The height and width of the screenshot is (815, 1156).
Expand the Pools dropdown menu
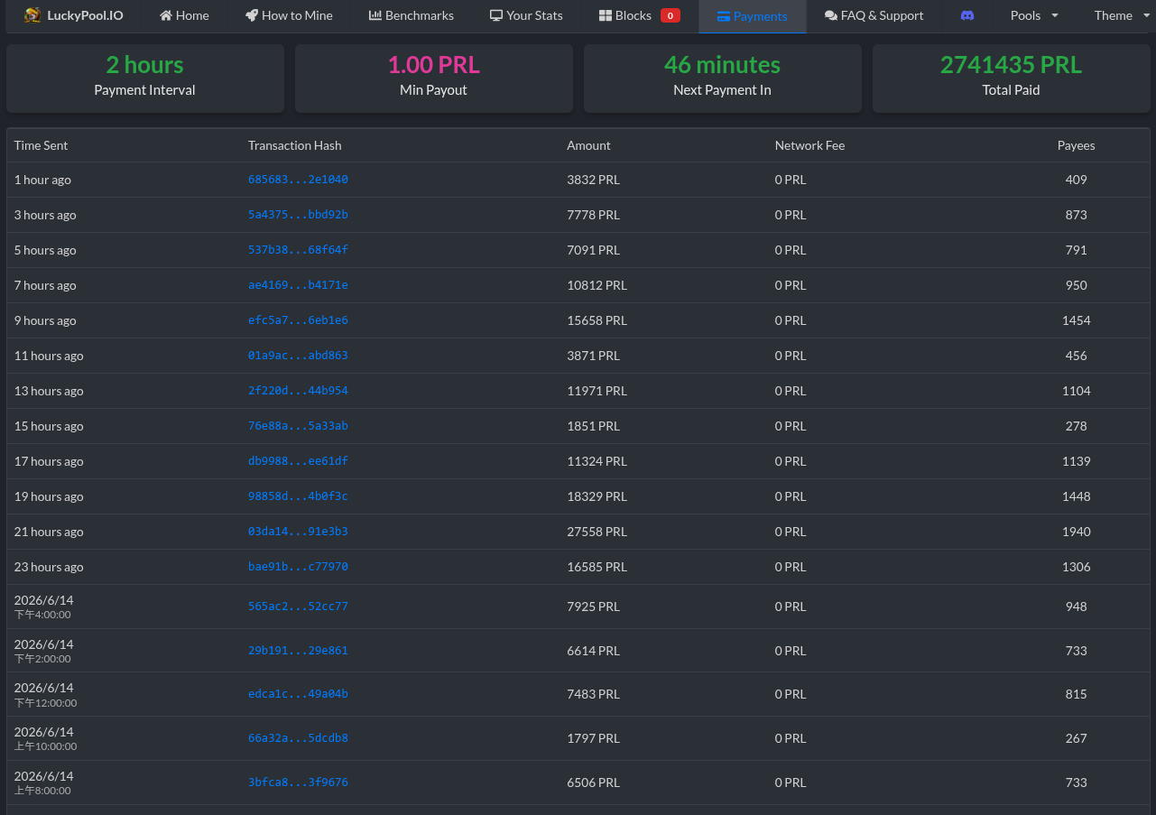(1034, 15)
